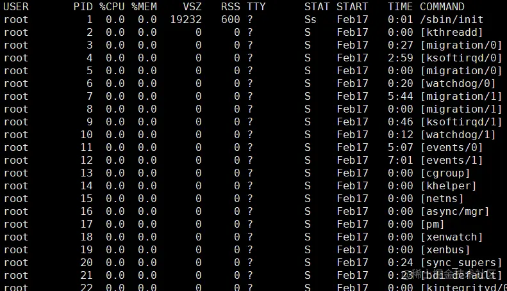Click [migration/0] in the PID 5 row
The height and width of the screenshot is (291, 507).
[x=461, y=70]
